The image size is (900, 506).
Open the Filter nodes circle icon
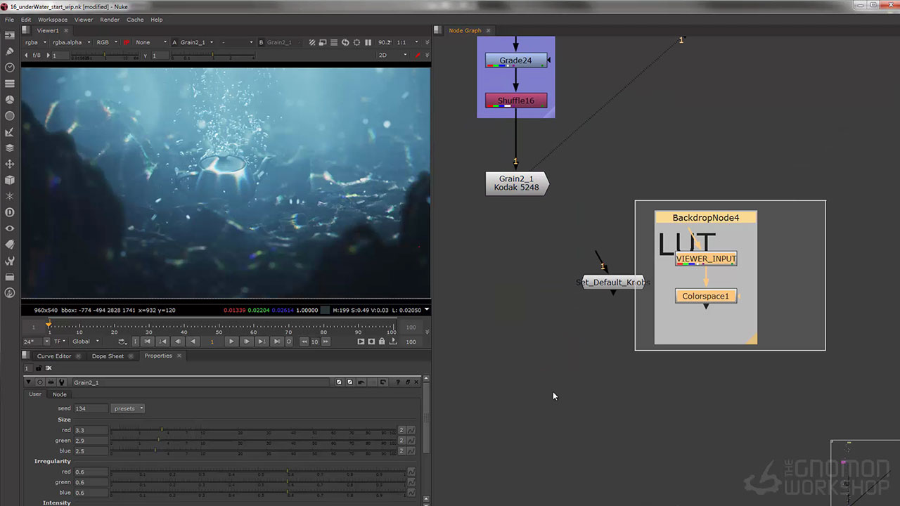click(10, 116)
